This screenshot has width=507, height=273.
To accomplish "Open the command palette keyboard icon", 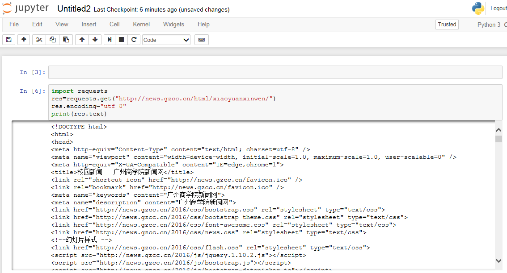I will click(202, 40).
